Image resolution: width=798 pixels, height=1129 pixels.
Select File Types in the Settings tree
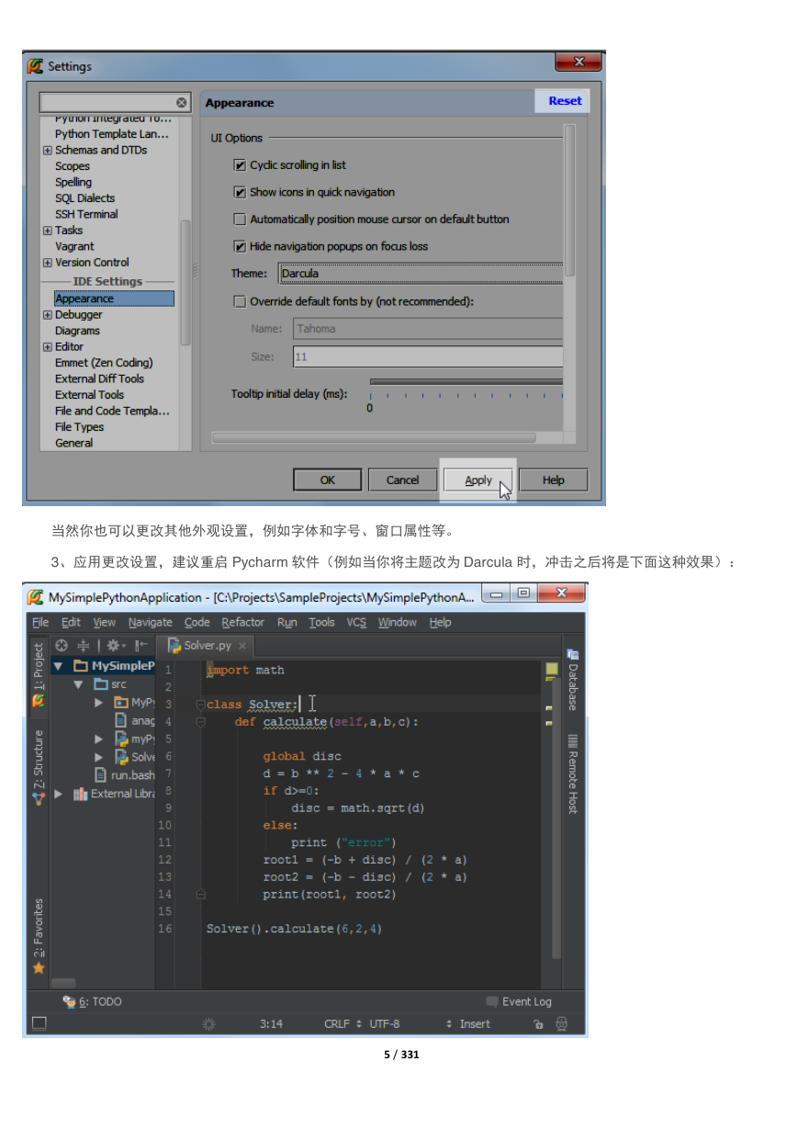[x=79, y=427]
